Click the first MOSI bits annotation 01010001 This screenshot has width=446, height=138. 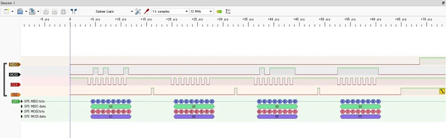(111, 111)
